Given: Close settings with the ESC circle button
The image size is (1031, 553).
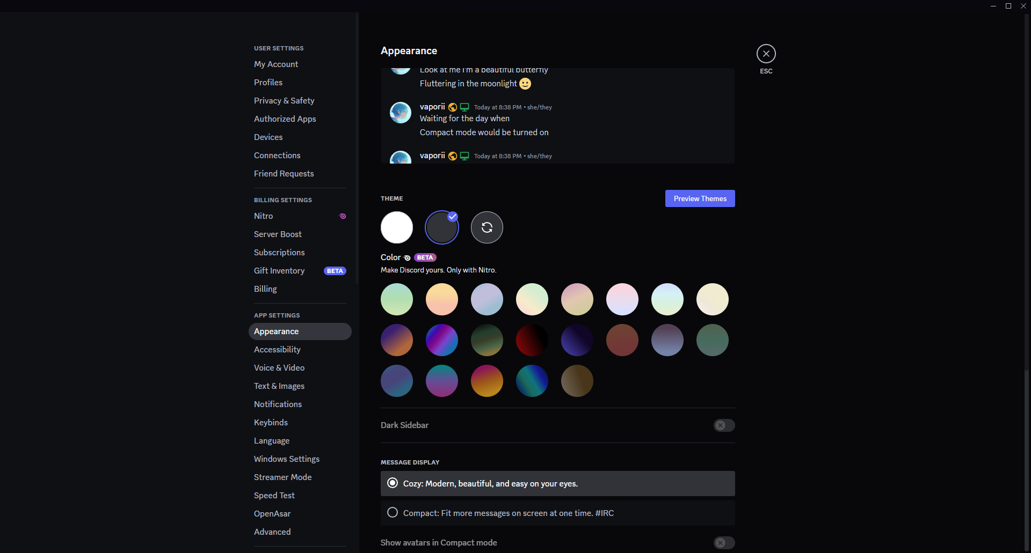Looking at the screenshot, I should pos(766,54).
